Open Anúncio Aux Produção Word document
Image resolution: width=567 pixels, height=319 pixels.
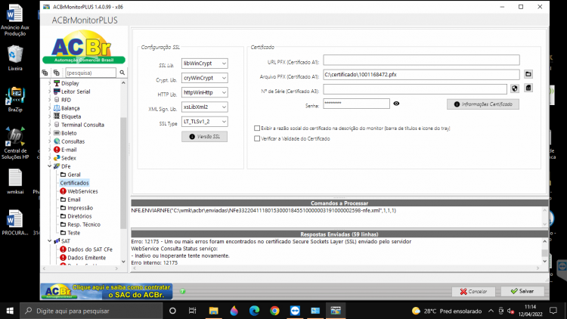[x=15, y=20]
